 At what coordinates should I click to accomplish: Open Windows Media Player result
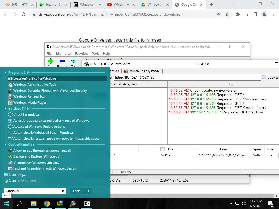click(27, 103)
